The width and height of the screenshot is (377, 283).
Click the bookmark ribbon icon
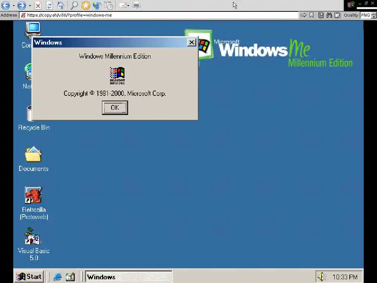pos(311,15)
